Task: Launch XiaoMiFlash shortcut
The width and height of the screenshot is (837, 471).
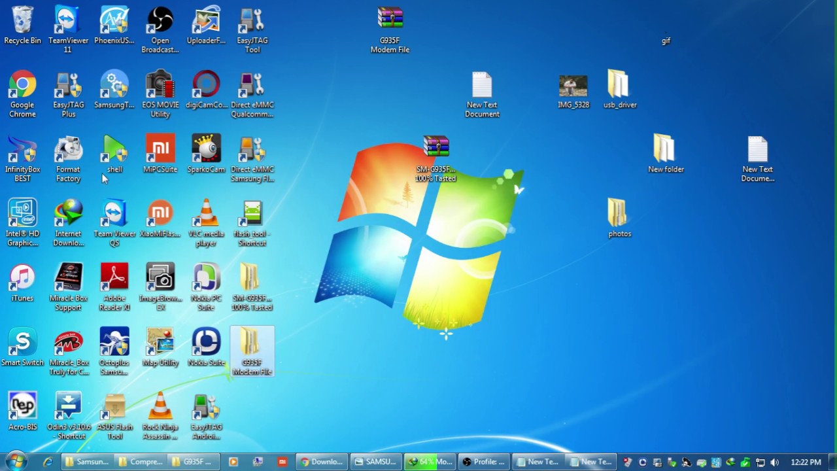Action: 160,219
